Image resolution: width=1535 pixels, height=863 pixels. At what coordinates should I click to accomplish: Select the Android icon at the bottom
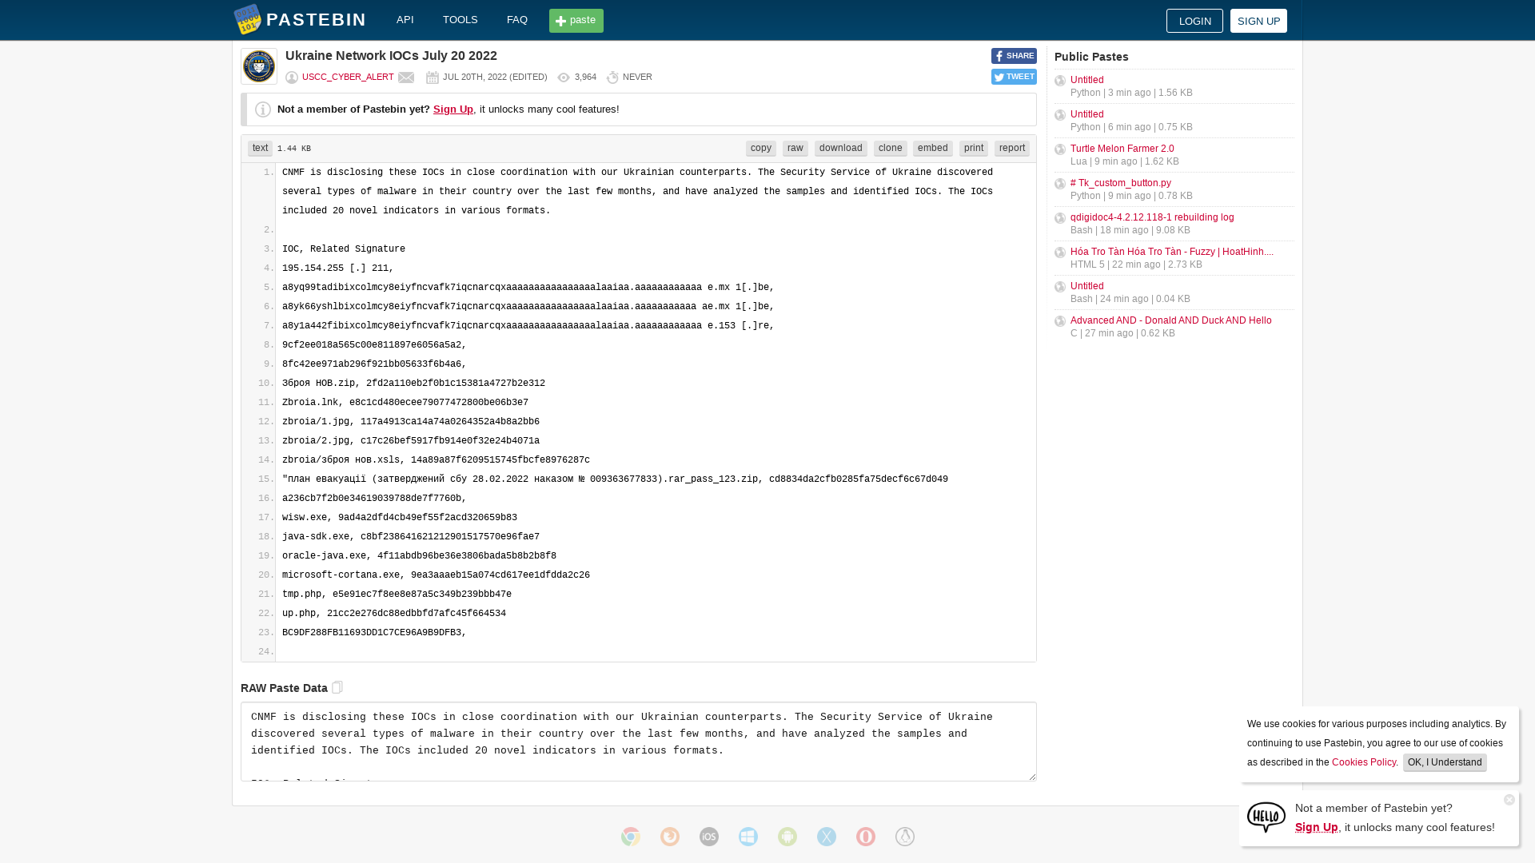click(787, 837)
